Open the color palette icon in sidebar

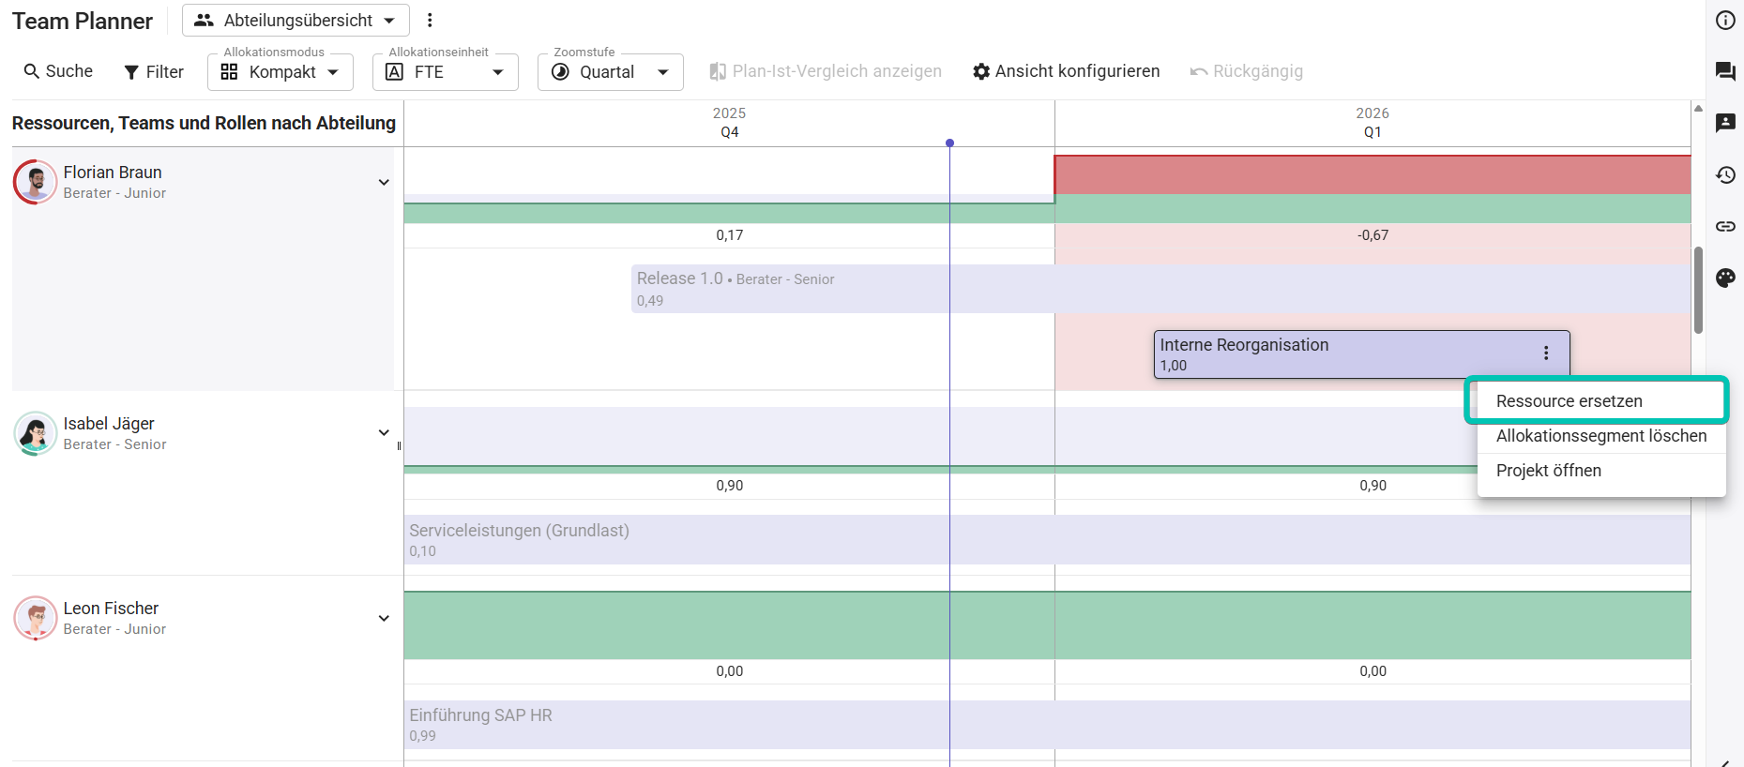(1725, 278)
